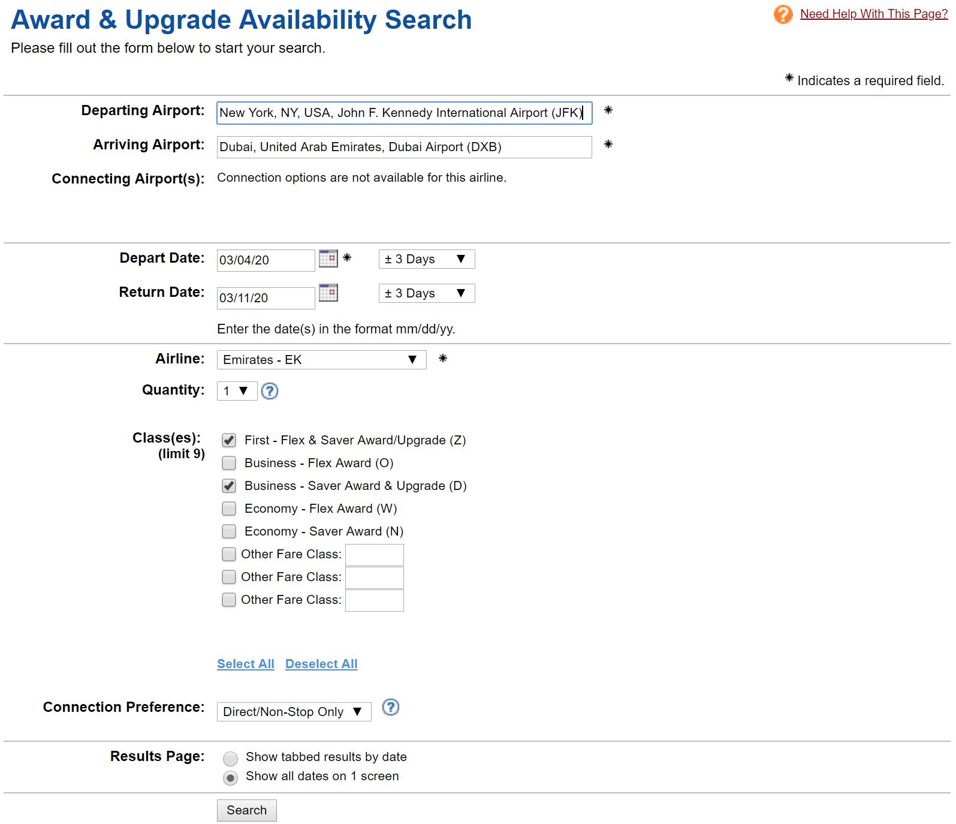
Task: Click the Deselect All link
Action: 321,664
